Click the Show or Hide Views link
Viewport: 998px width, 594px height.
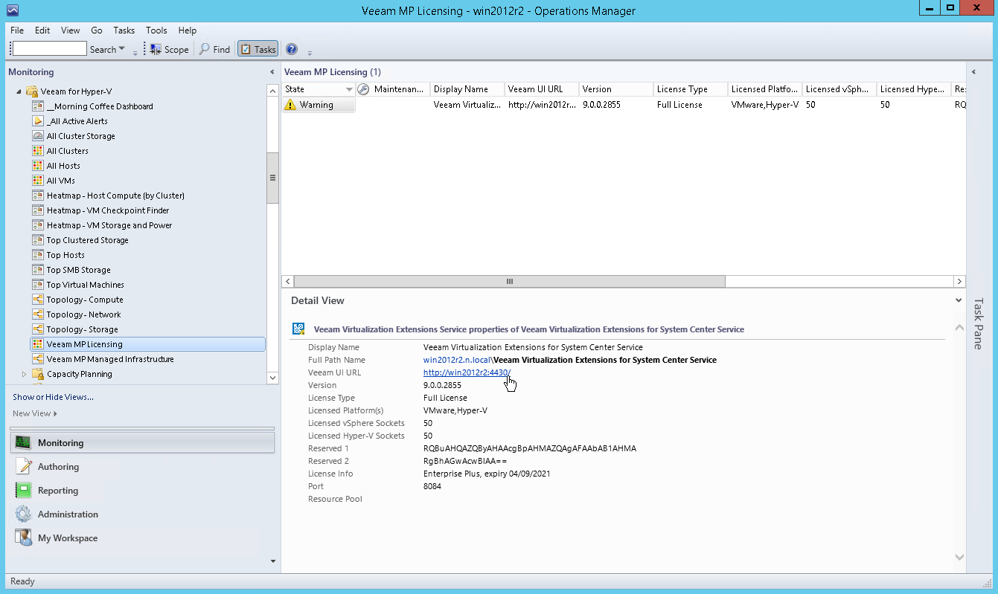point(53,397)
